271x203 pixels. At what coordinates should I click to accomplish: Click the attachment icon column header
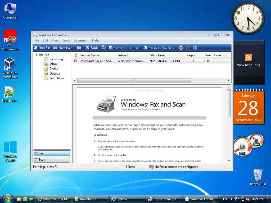click(76, 55)
